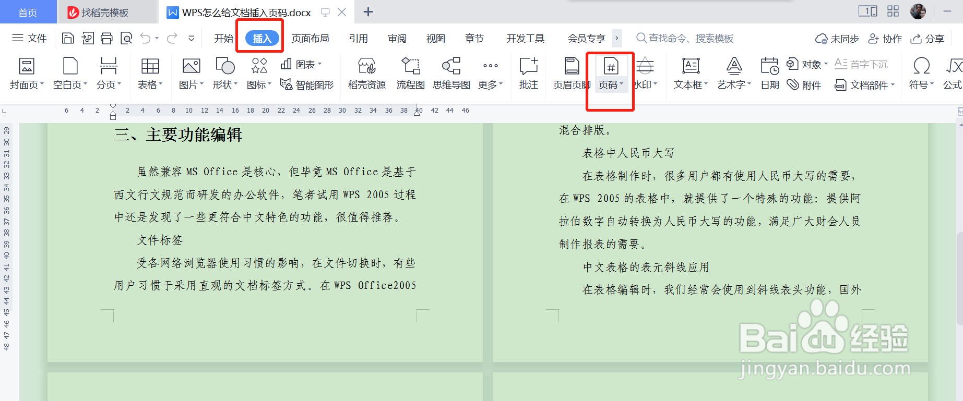Open the user account avatar
This screenshot has height=401, width=963.
coord(918,11)
